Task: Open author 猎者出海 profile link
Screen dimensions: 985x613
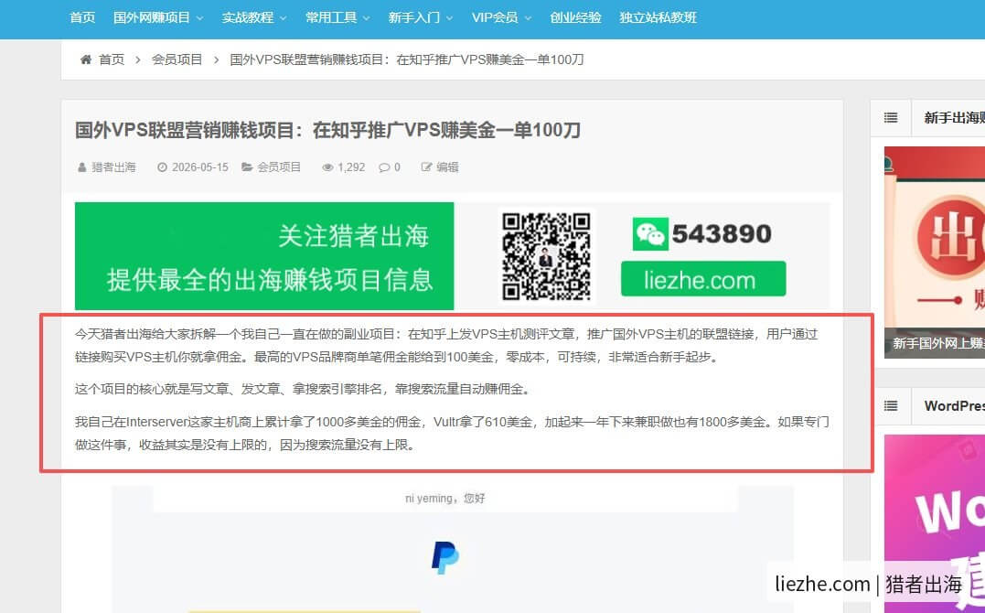Action: (113, 167)
